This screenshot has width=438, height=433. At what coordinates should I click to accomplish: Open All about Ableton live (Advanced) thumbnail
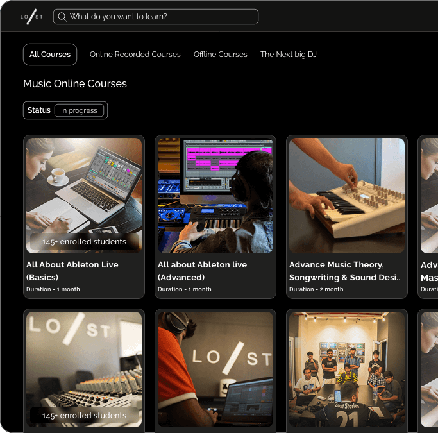click(x=215, y=196)
